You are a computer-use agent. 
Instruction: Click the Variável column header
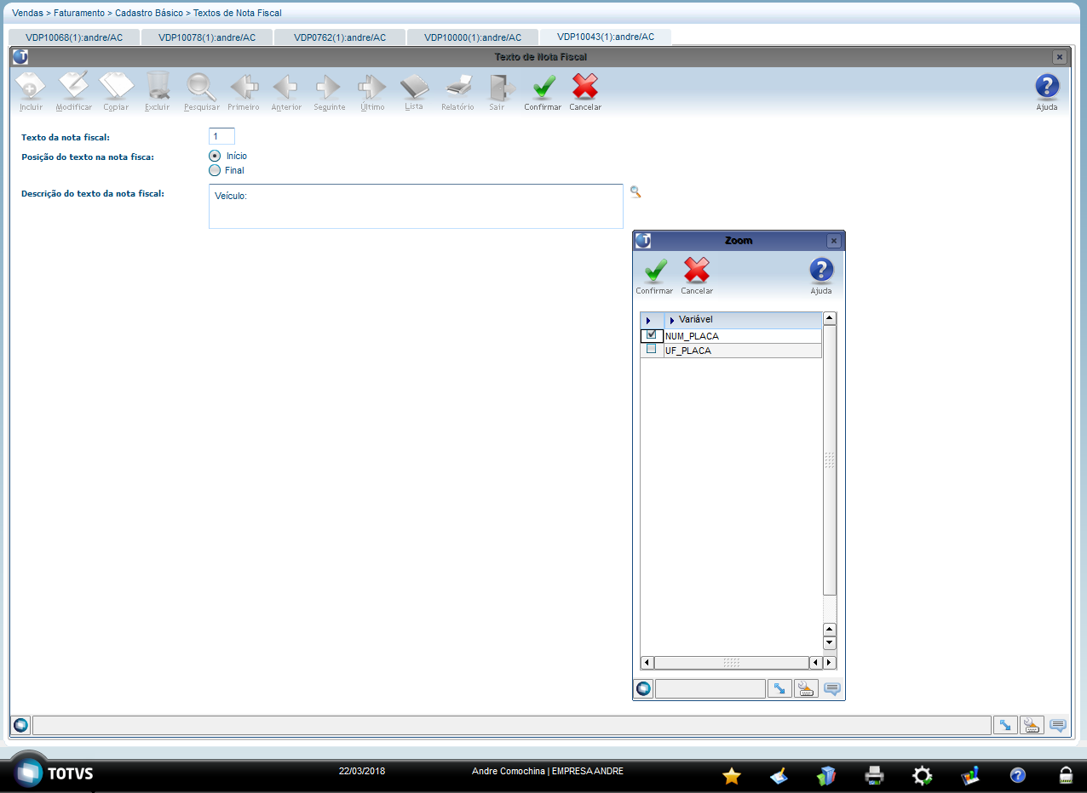tap(743, 320)
